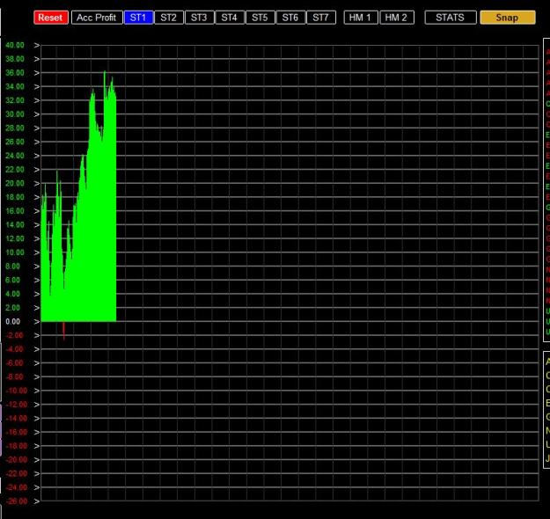Screen dimensions: 550x519
Task: Show the HM 1 heatmap
Action: point(361,18)
